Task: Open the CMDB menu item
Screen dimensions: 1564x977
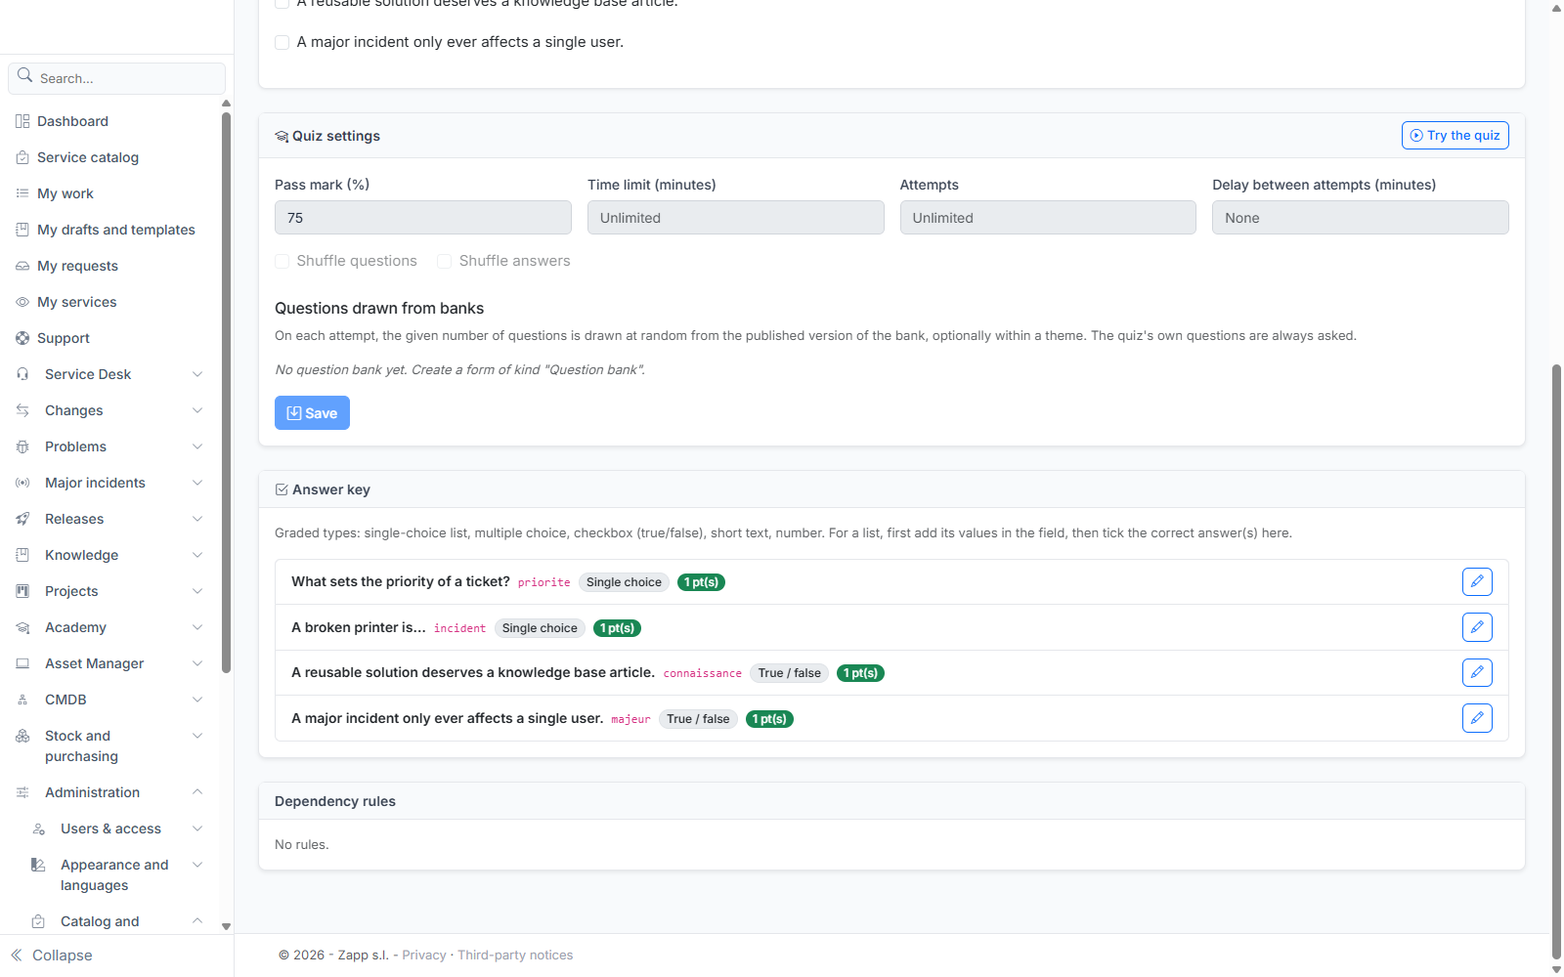Action: pyautogui.click(x=109, y=700)
